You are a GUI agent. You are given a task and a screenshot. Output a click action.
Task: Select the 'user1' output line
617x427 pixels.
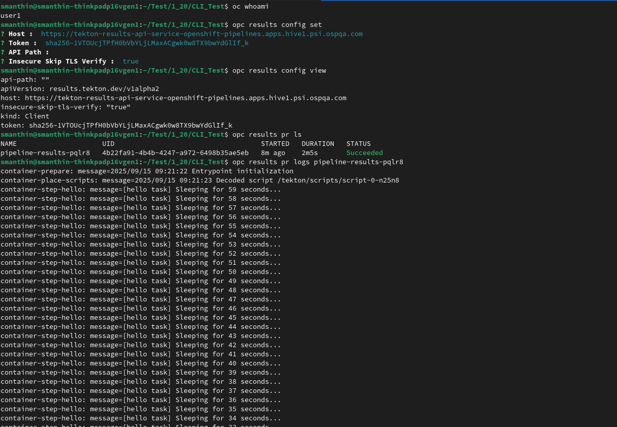pyautogui.click(x=11, y=16)
